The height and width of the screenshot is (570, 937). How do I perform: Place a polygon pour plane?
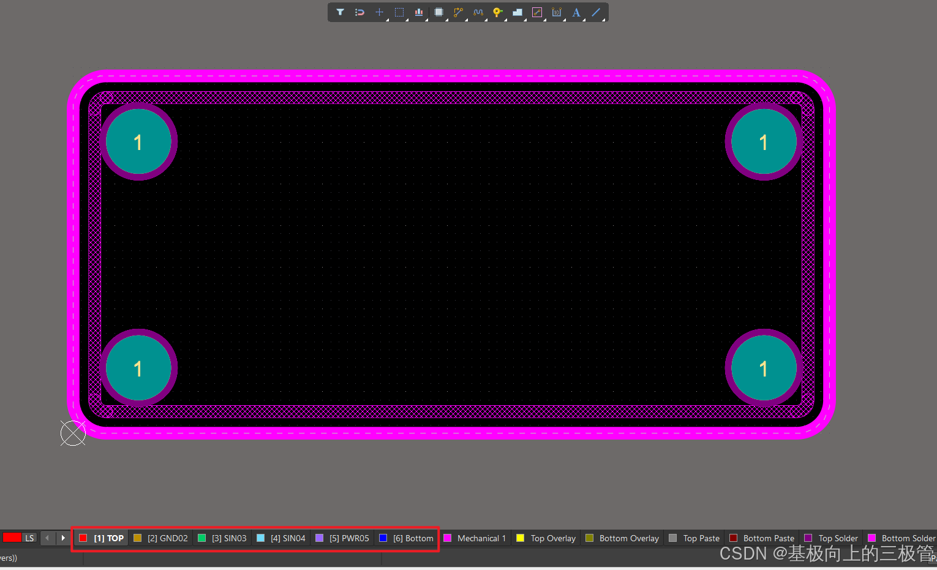click(x=517, y=12)
